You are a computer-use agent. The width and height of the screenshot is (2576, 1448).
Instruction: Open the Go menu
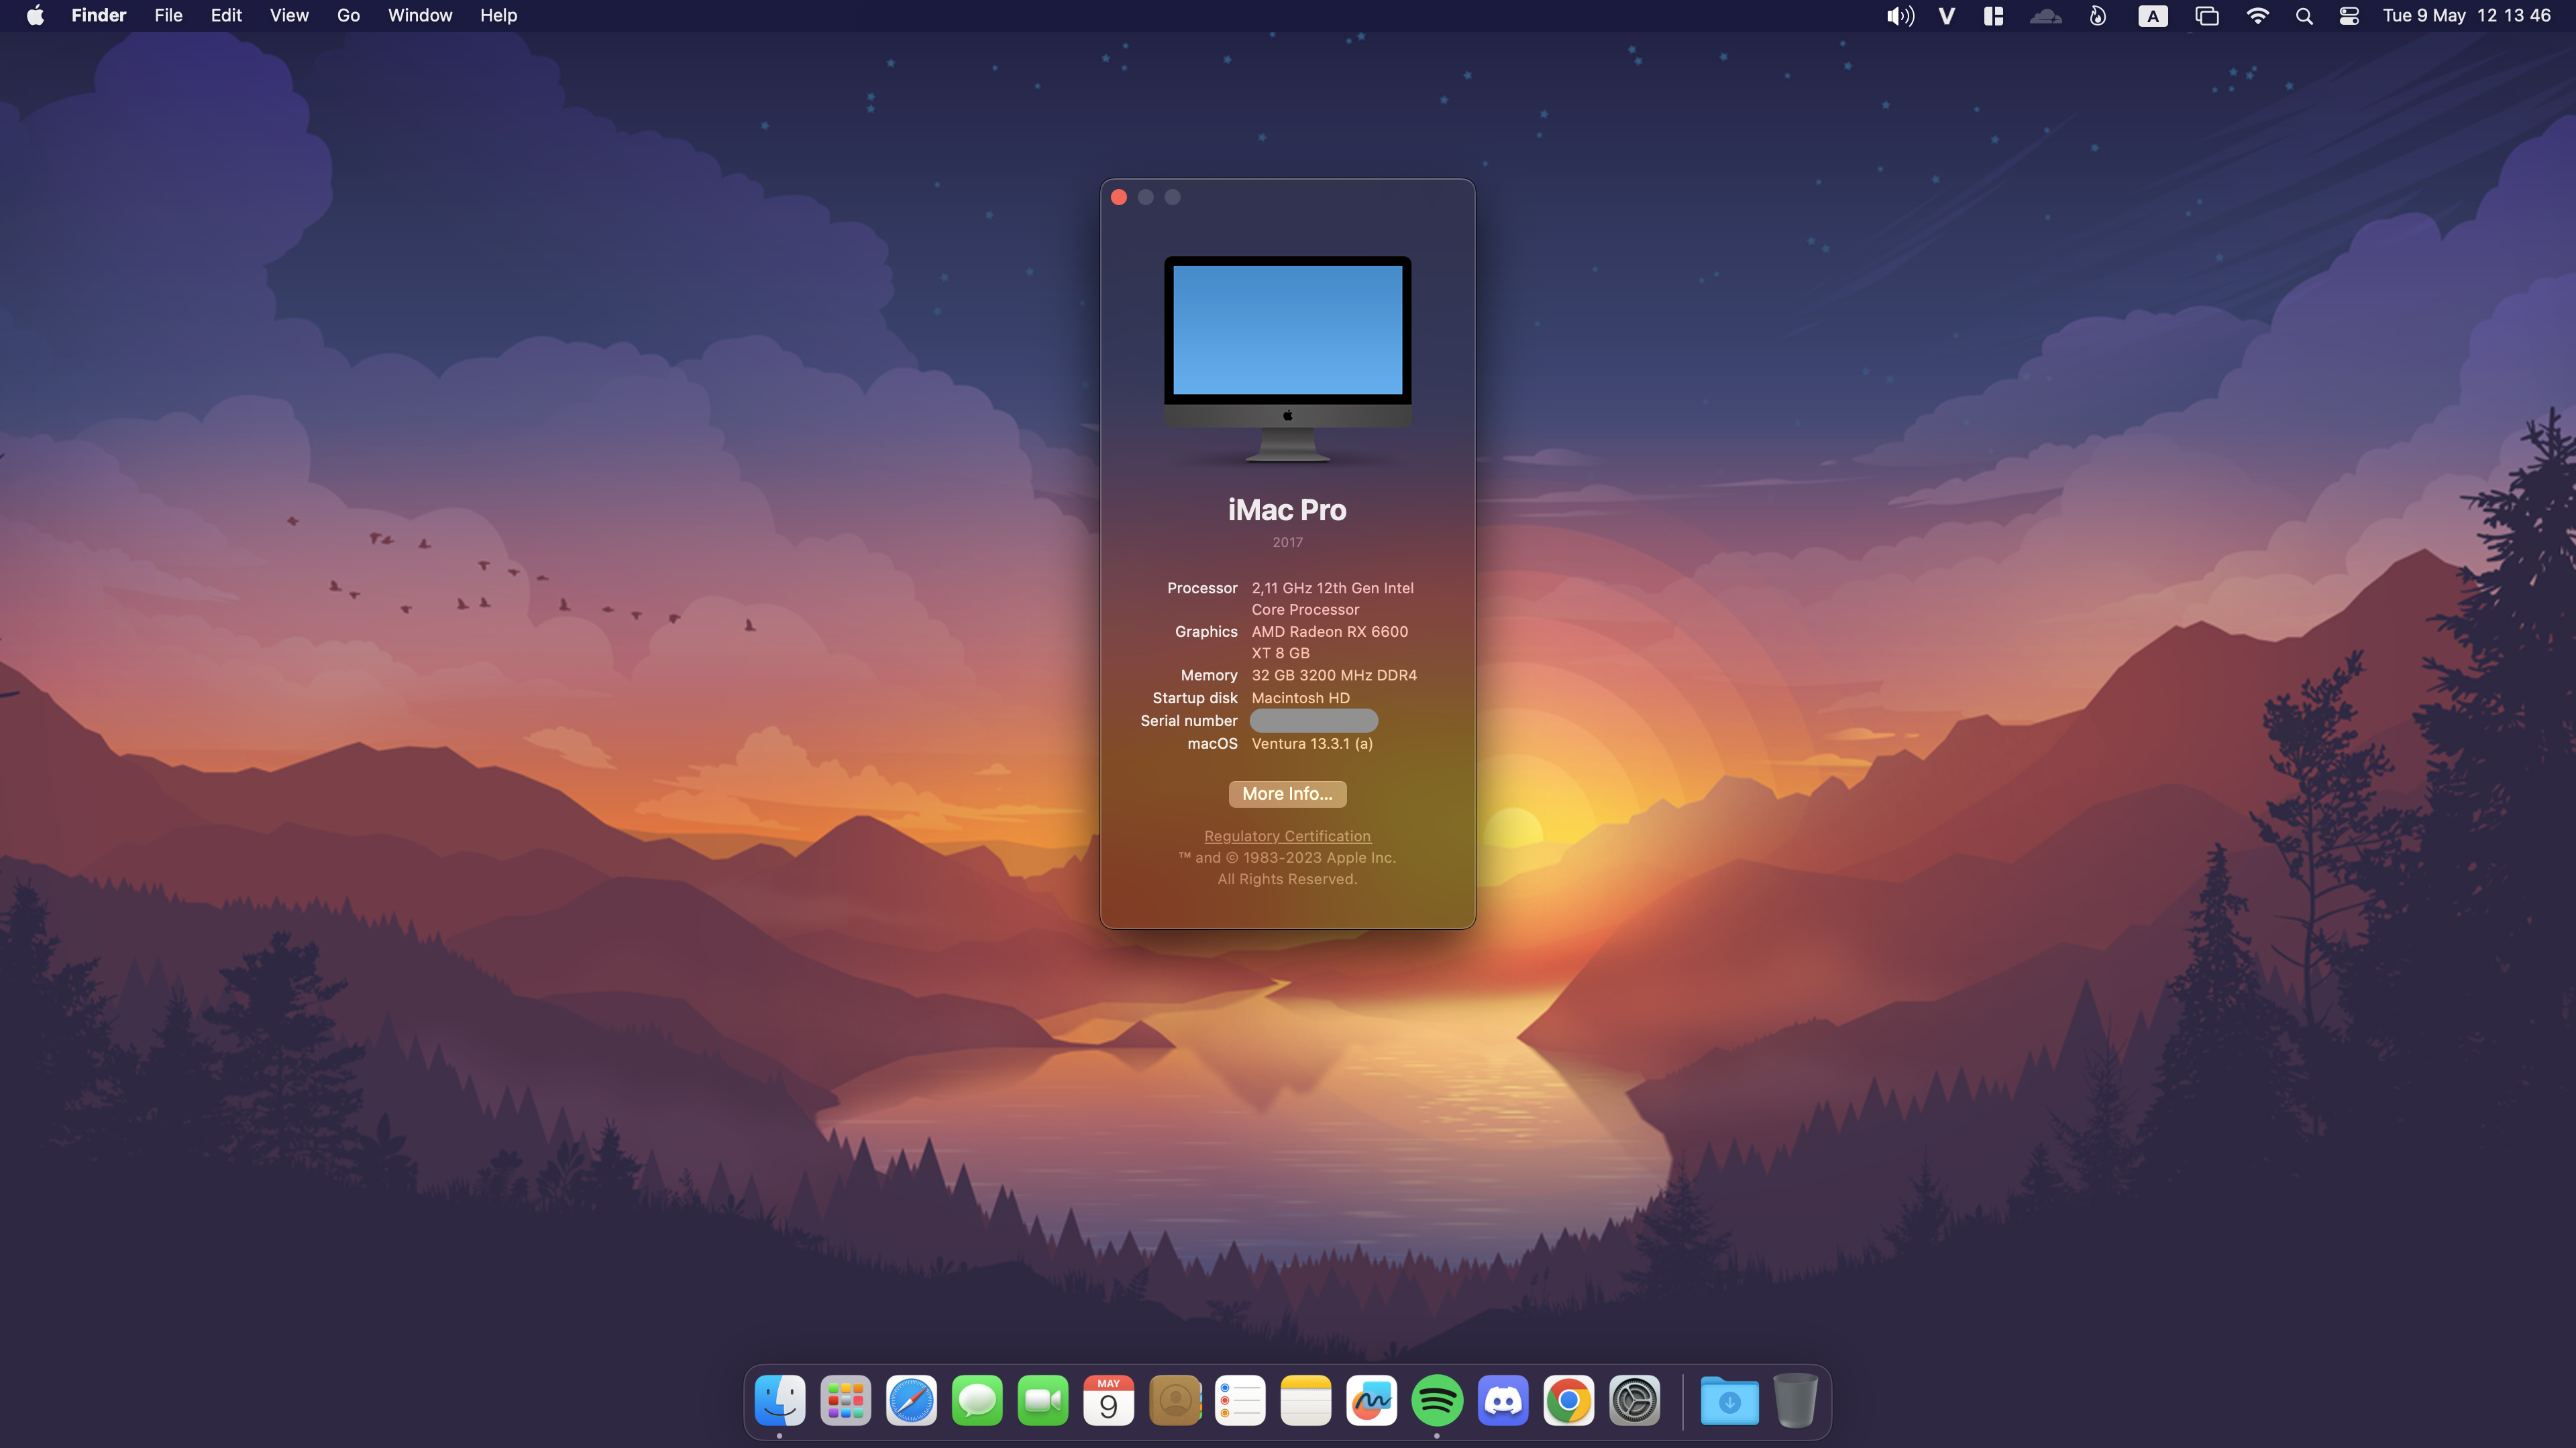[348, 16]
